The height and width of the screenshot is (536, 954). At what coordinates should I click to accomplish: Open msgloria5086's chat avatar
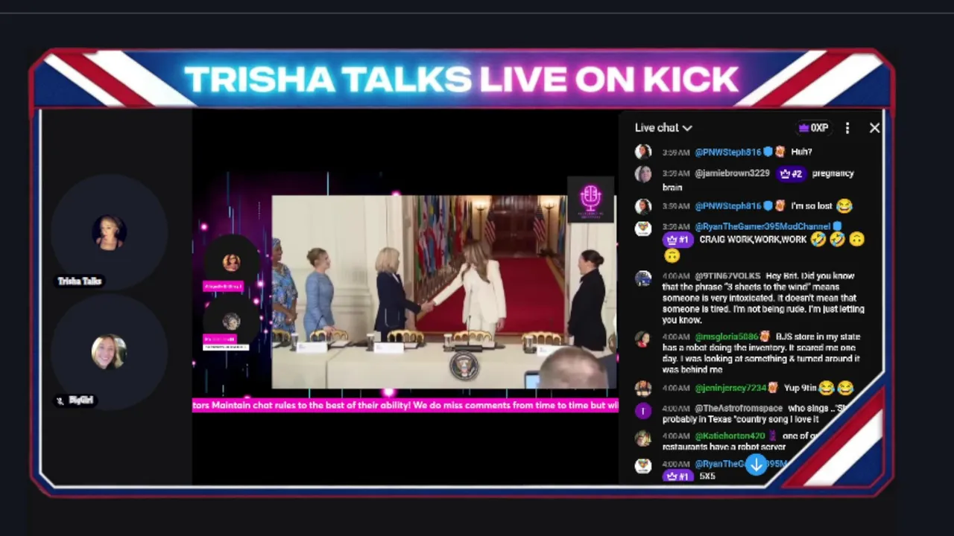click(643, 339)
